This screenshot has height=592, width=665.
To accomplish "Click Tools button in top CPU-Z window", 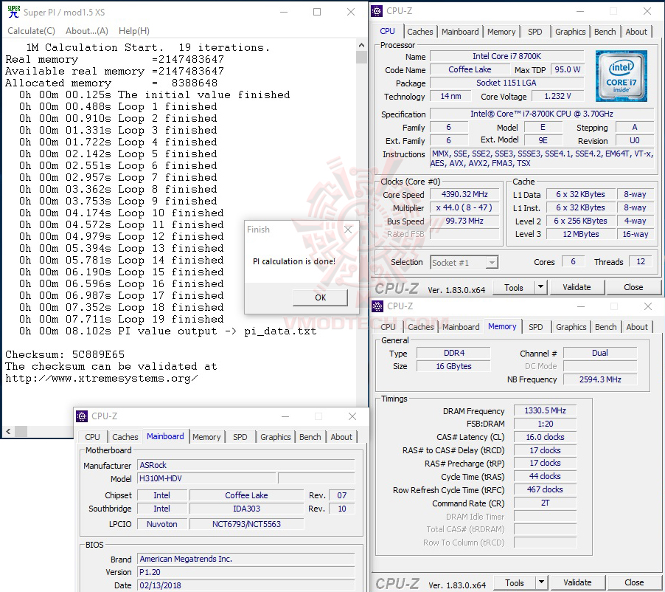I will pos(514,287).
